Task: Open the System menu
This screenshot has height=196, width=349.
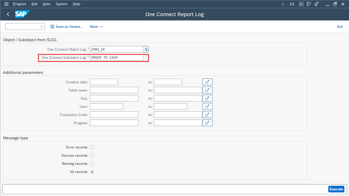Action: pos(62,4)
